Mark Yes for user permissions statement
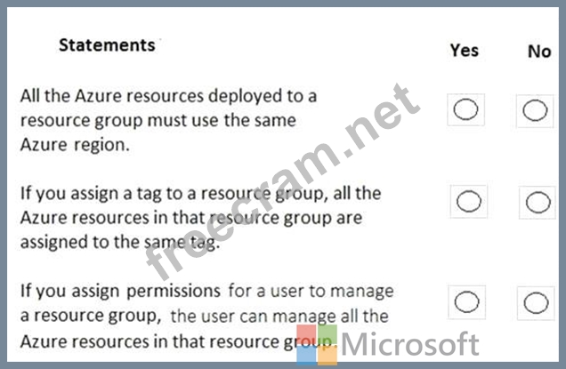 [x=466, y=302]
